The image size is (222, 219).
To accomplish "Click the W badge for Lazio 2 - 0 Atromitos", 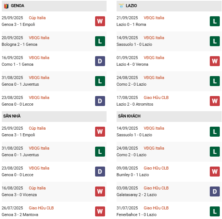I will (215, 101).
